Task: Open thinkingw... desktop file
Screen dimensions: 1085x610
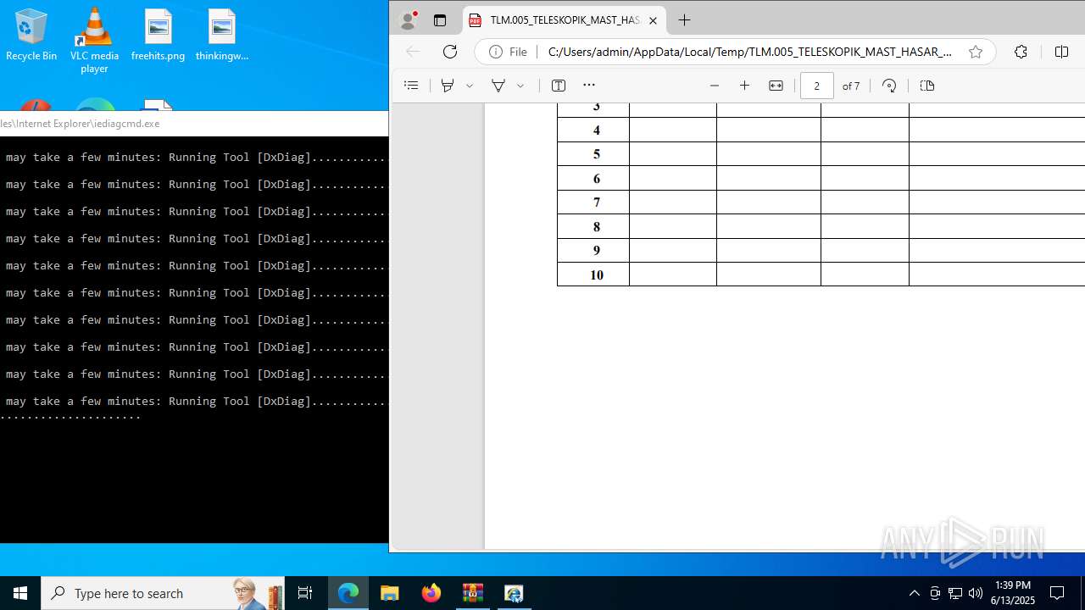Action: (221, 36)
